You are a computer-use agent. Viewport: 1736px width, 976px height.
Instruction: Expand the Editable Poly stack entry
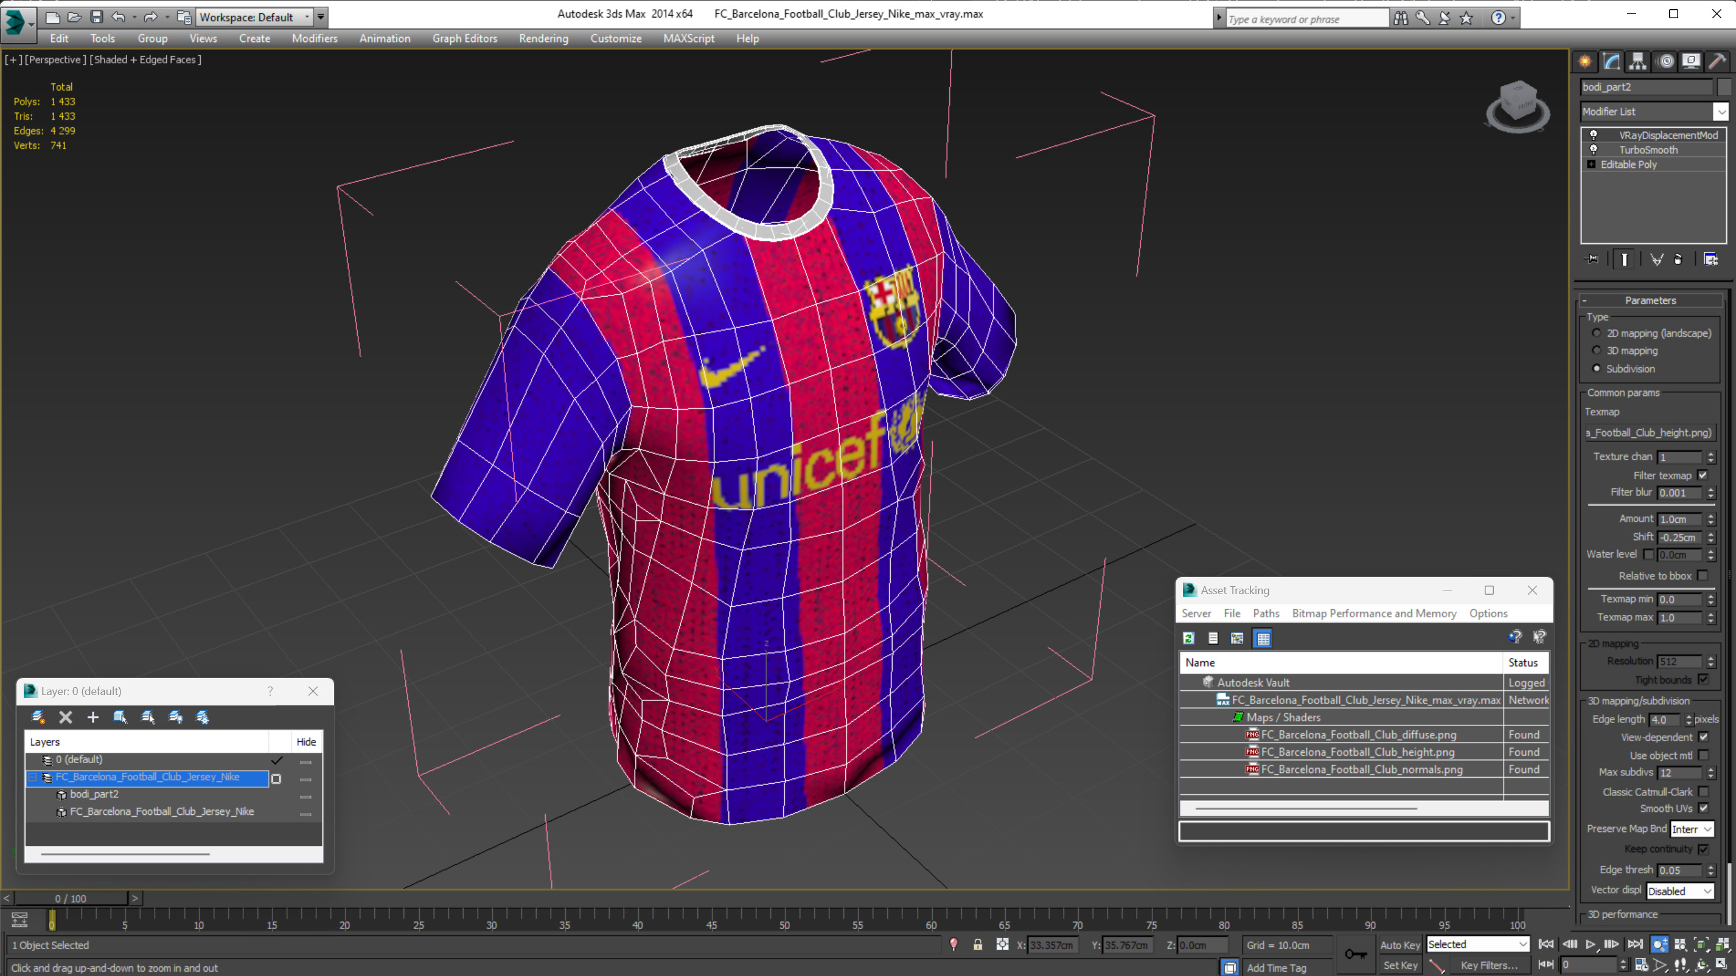pyautogui.click(x=1591, y=164)
